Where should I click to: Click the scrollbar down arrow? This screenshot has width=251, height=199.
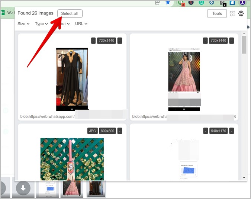pyautogui.click(x=244, y=177)
